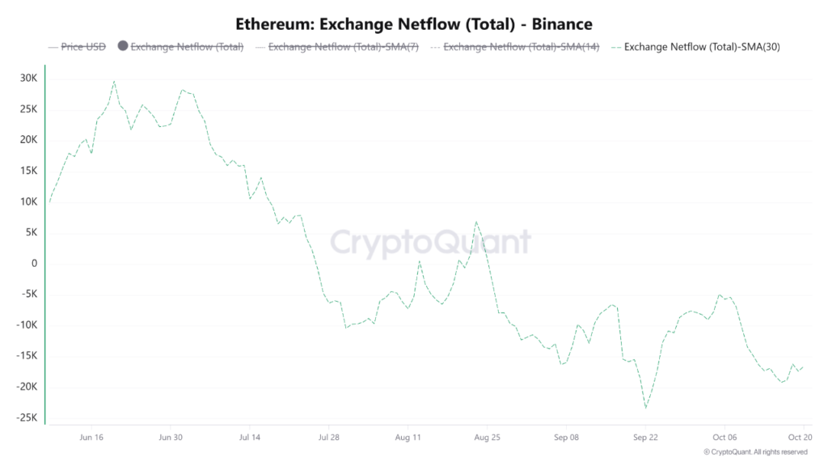Enable the Exchange Netflow (Total)-SMA(14) series
Screen dimensions: 828x466
pyautogui.click(x=522, y=46)
